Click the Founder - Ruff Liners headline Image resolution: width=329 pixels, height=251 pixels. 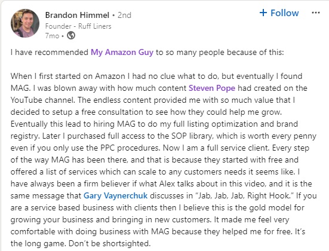pyautogui.click(x=78, y=26)
